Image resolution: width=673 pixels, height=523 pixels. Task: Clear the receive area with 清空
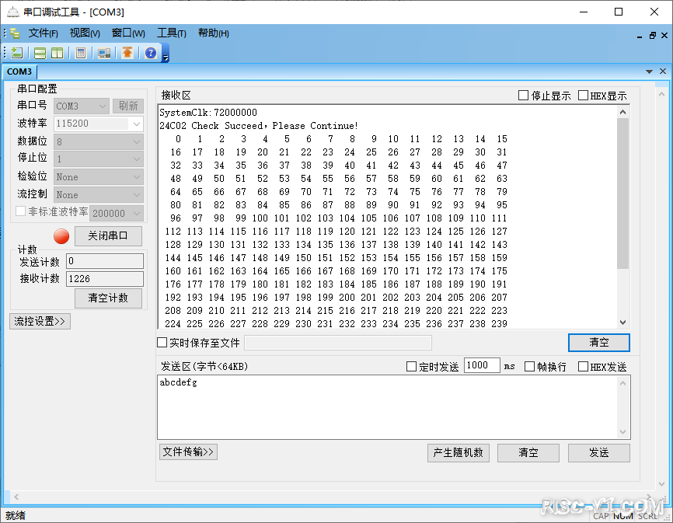[598, 343]
